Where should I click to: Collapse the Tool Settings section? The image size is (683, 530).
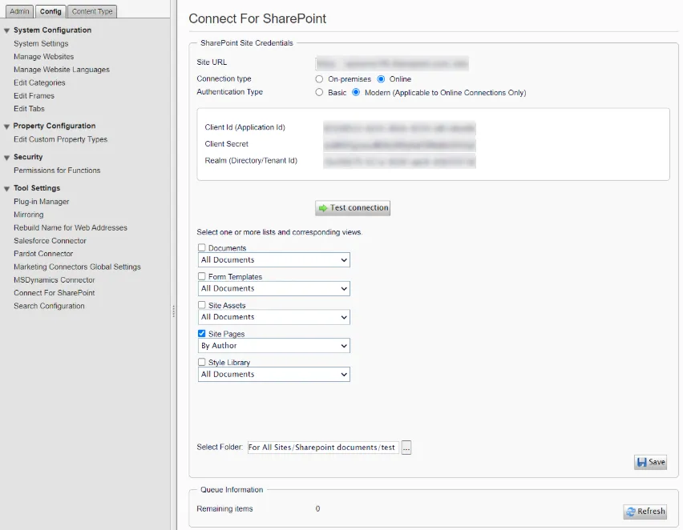click(x=7, y=188)
